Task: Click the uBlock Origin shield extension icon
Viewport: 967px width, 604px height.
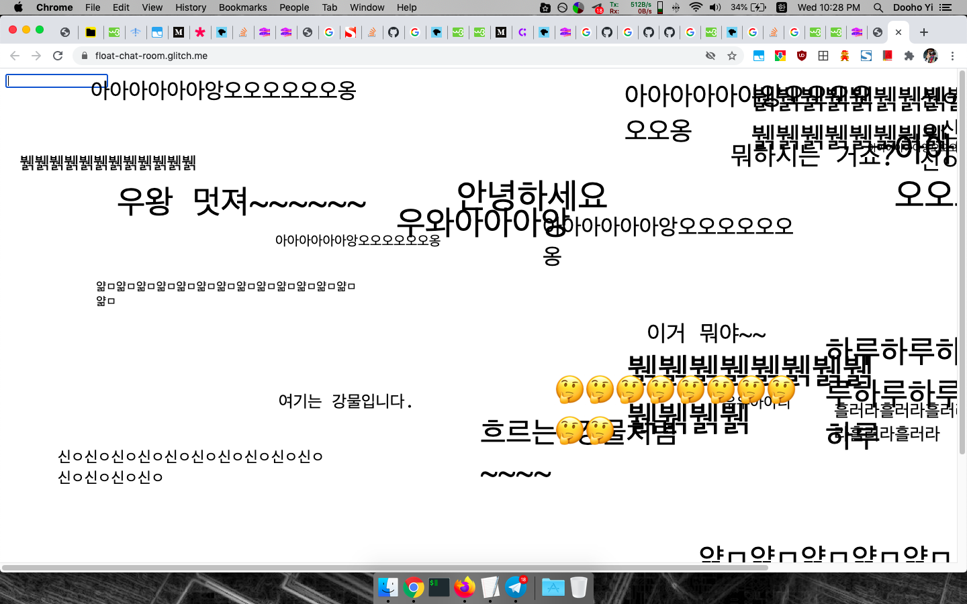Action: 802,56
